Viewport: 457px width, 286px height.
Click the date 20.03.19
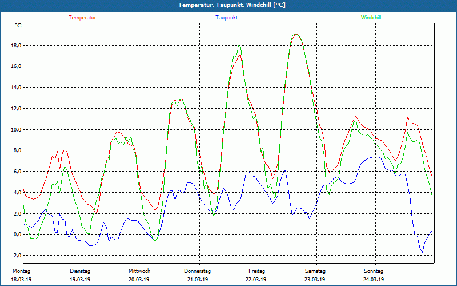(x=139, y=280)
